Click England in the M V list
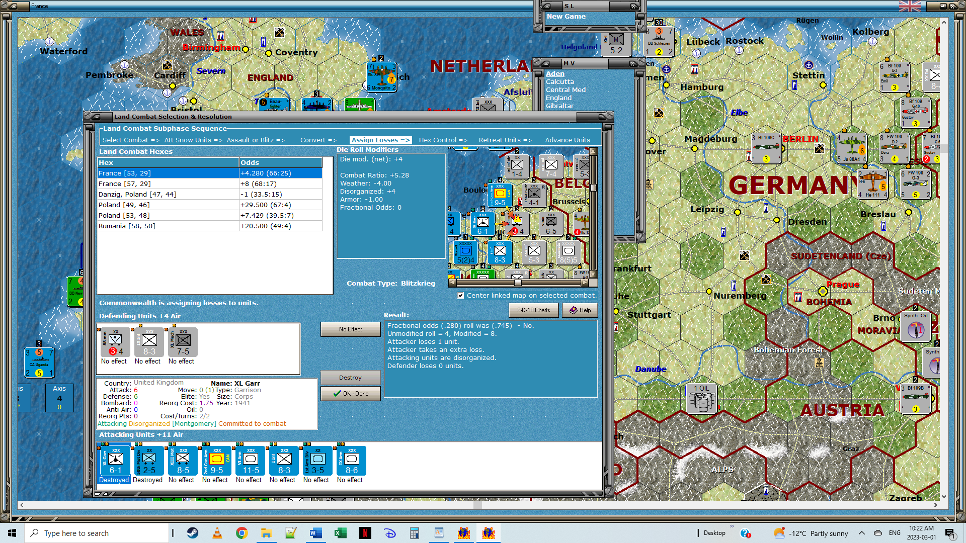Viewport: 966px width, 543px height. tap(558, 98)
